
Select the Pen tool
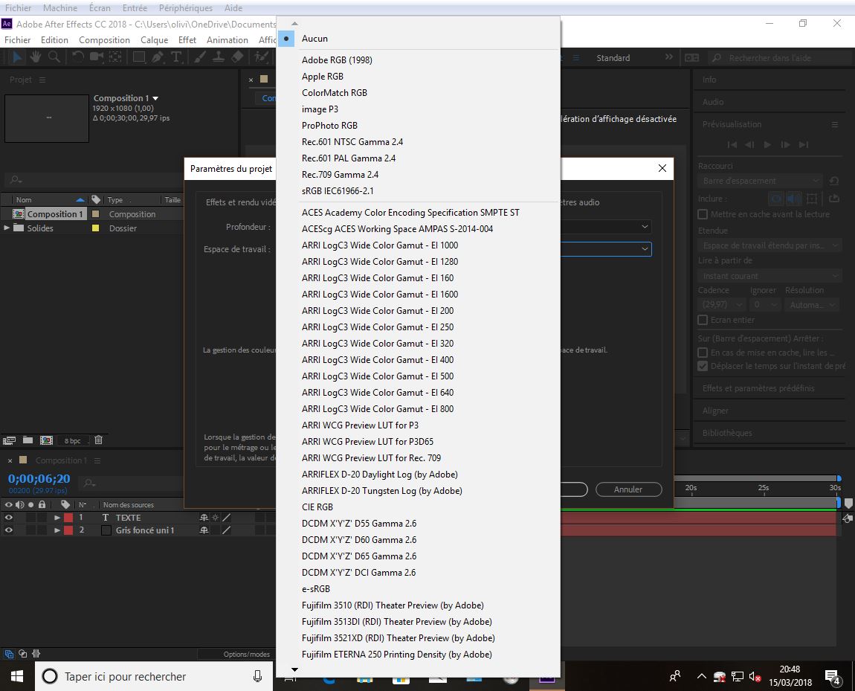point(158,57)
